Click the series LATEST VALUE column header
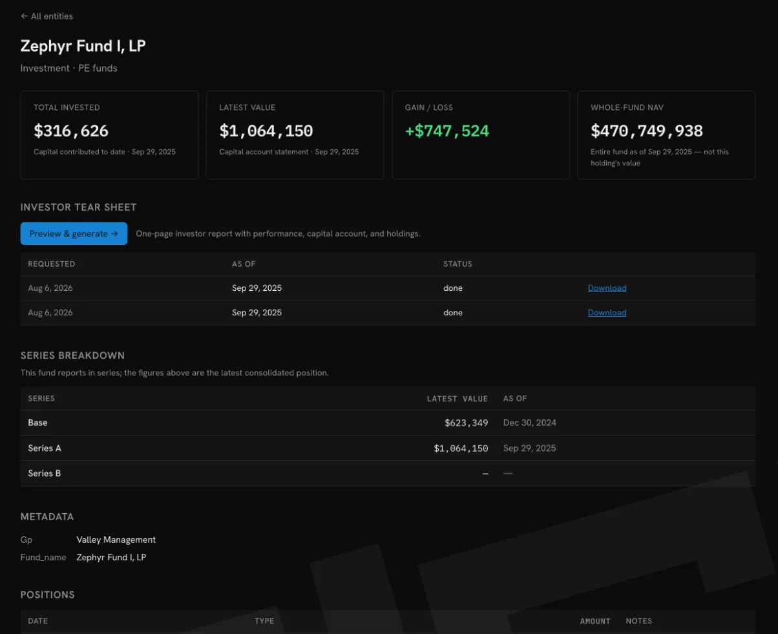 (457, 399)
